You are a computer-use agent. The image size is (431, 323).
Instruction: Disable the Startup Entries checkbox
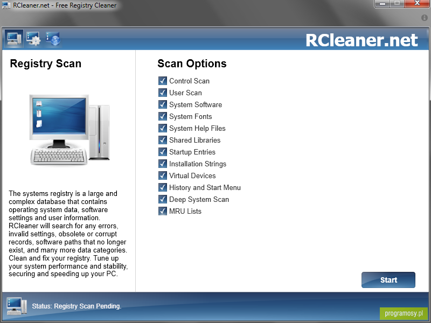coord(163,152)
